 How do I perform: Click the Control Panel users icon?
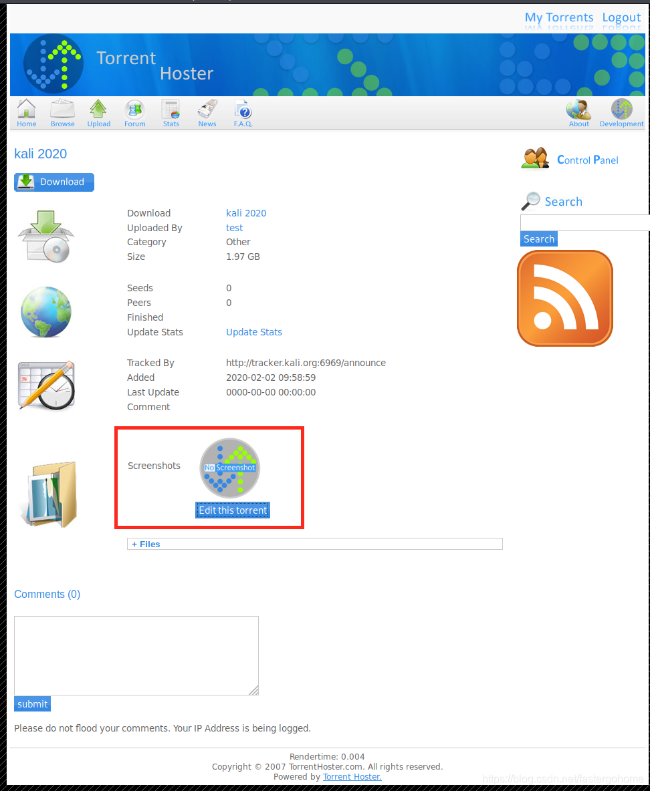coord(535,158)
